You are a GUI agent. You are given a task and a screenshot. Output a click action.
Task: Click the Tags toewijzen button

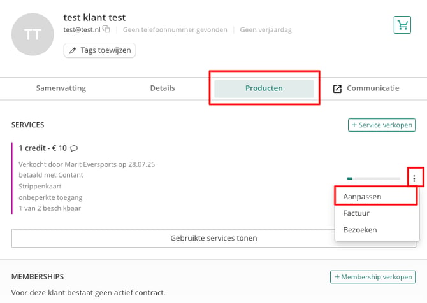point(99,50)
